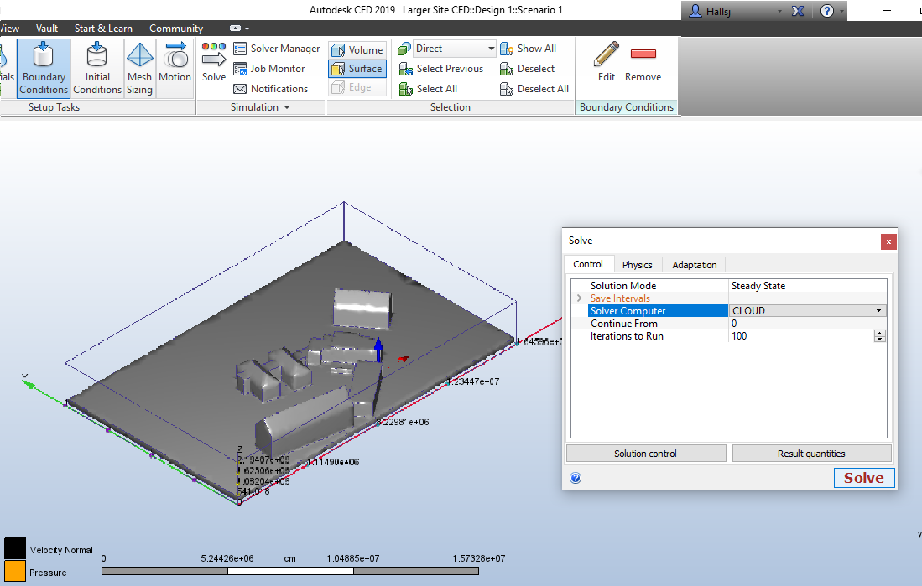Click the Result quantities button
Image resolution: width=922 pixels, height=586 pixels.
click(811, 454)
